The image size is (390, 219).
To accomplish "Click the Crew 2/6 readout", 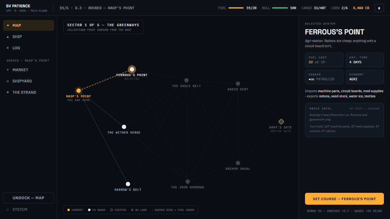I will pyautogui.click(x=339, y=8).
